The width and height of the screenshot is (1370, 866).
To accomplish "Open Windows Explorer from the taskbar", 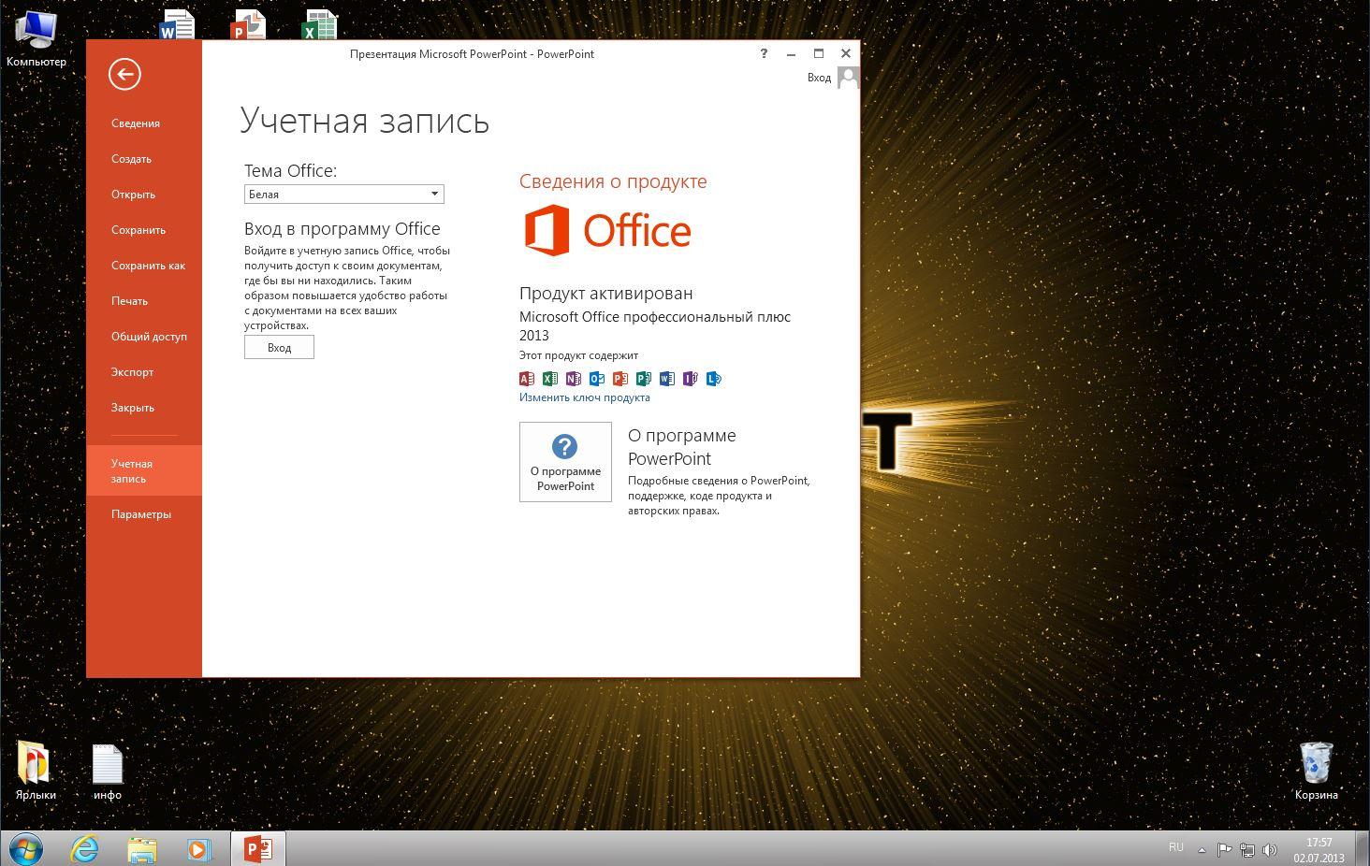I will point(141,849).
